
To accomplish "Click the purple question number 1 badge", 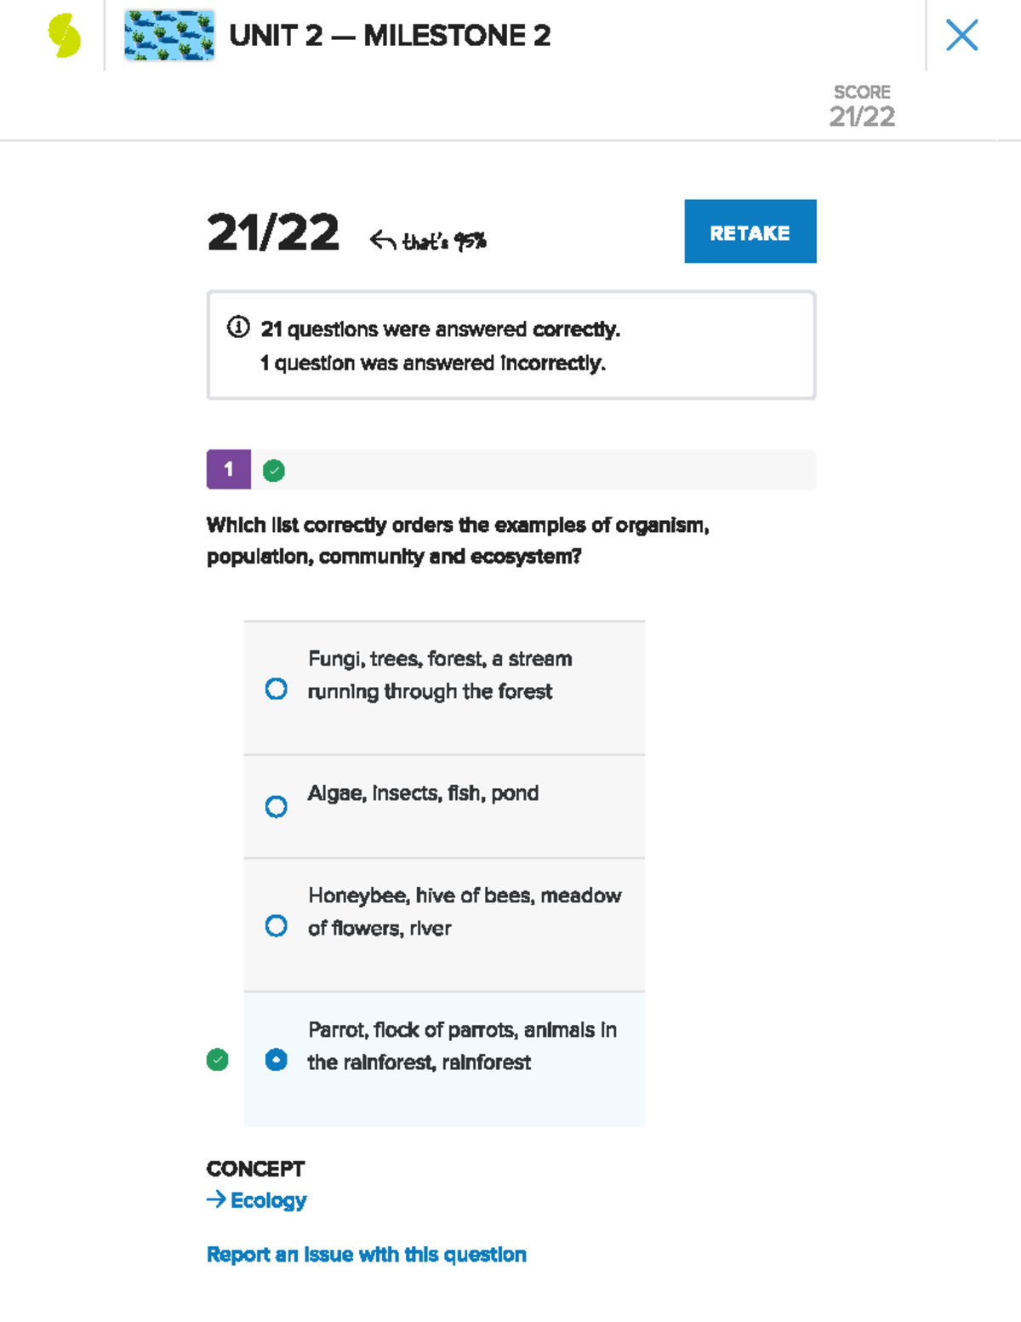I will point(228,469).
